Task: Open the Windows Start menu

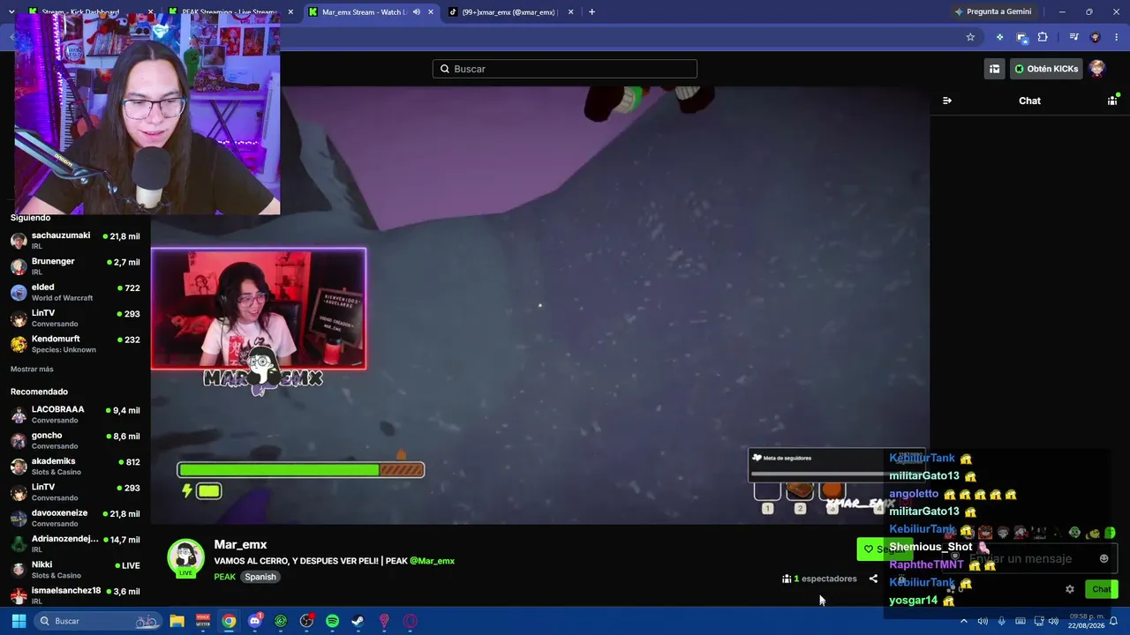Action: [19, 621]
